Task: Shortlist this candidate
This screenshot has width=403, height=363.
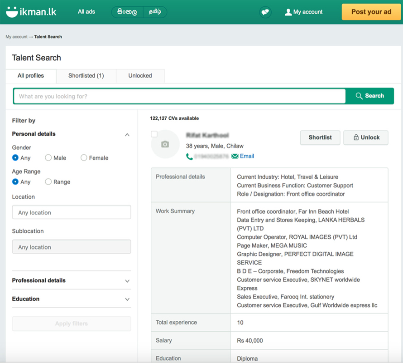Action: (x=320, y=137)
